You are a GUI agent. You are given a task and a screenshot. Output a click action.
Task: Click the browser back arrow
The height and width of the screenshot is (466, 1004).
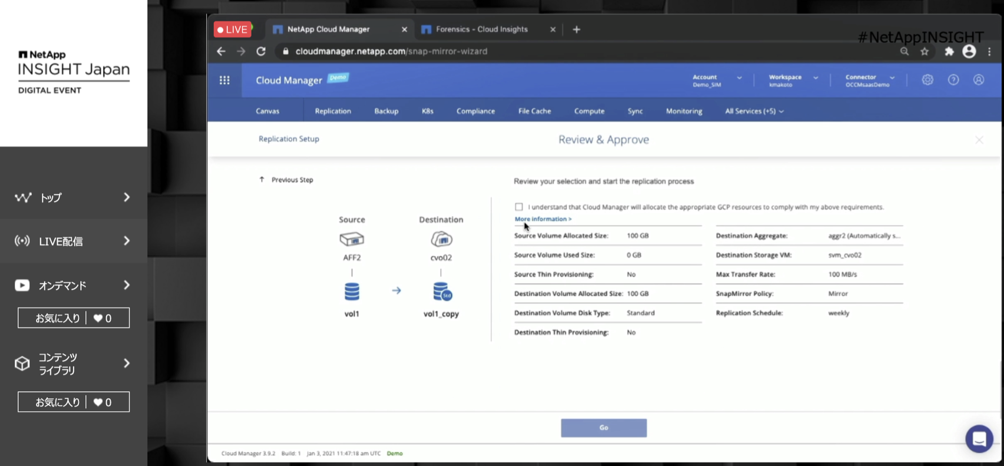point(221,51)
